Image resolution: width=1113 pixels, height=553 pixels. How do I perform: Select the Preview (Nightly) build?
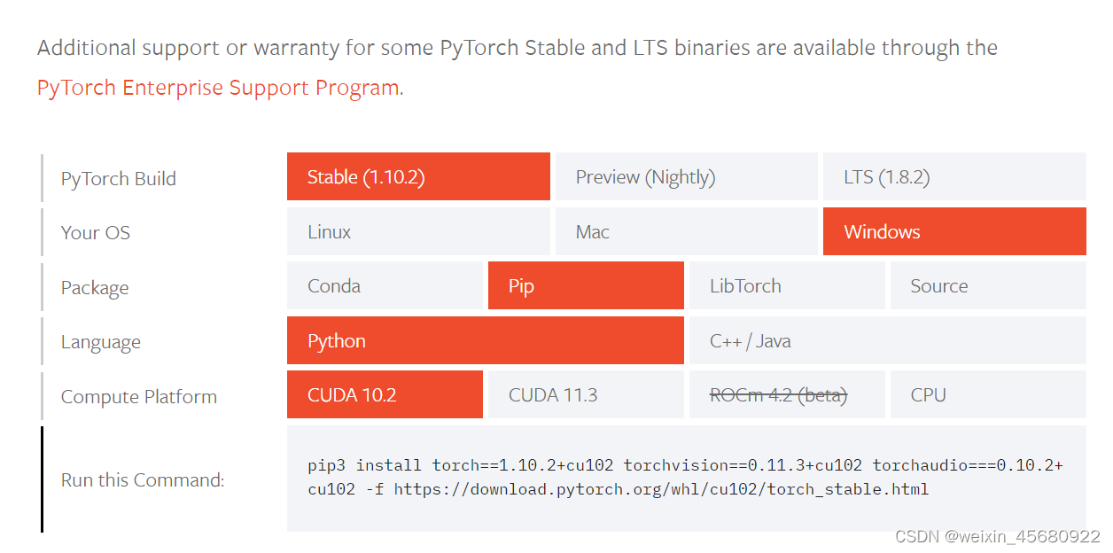[x=687, y=176]
